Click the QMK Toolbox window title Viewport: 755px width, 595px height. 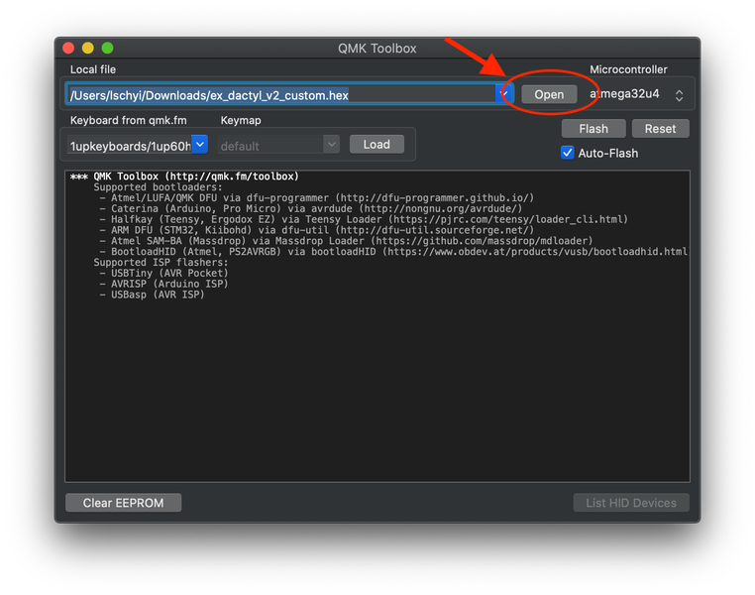pos(377,49)
